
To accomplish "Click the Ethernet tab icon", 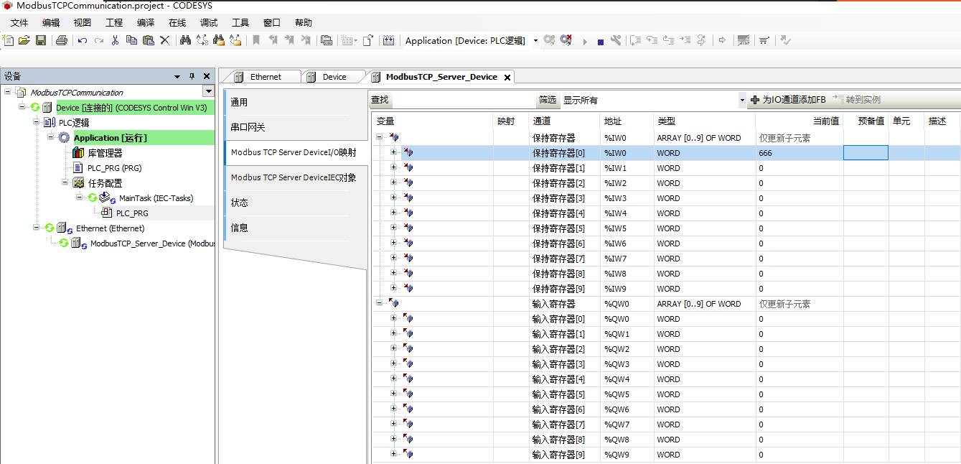I will pyautogui.click(x=238, y=77).
